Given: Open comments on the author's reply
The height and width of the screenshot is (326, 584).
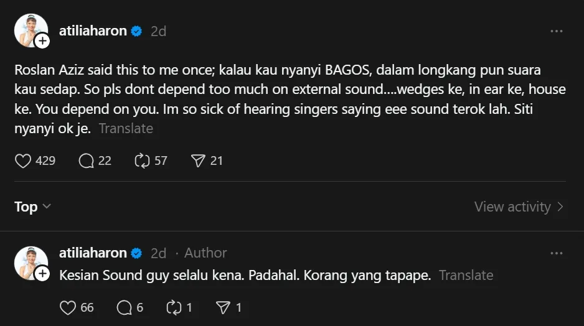Looking at the screenshot, I should 125,307.
